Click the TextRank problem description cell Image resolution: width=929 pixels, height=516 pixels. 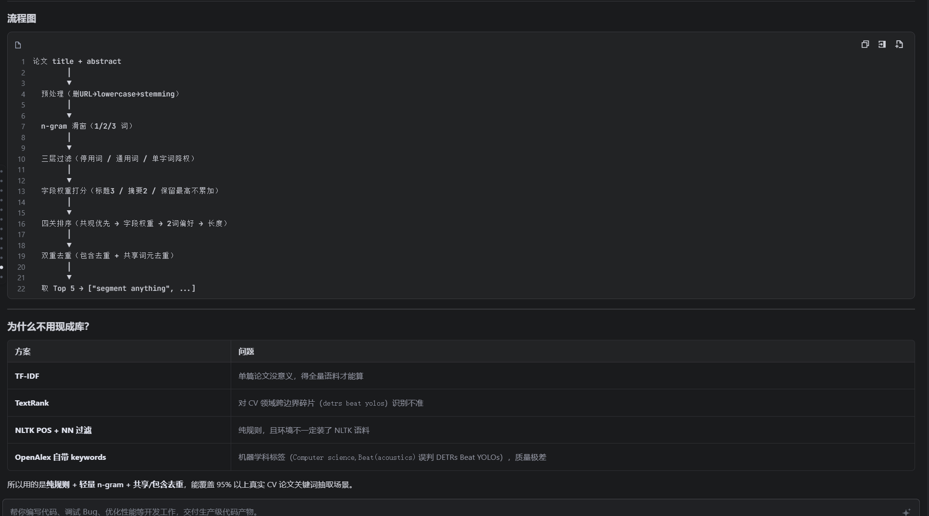pyautogui.click(x=572, y=403)
